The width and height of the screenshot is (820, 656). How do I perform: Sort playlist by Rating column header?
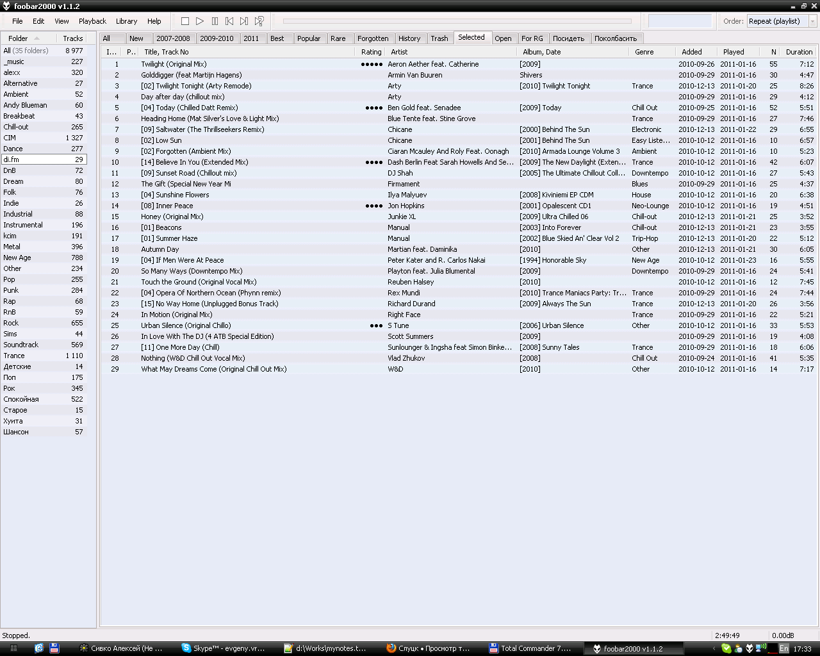pos(371,52)
